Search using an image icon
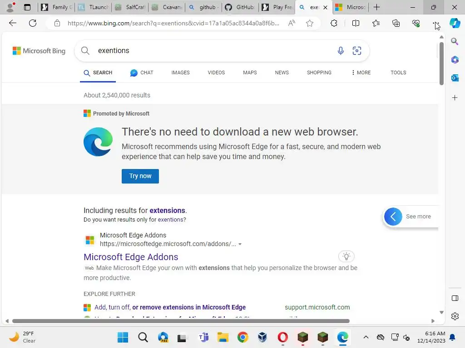Viewport: 465px width, 348px height. click(x=357, y=51)
